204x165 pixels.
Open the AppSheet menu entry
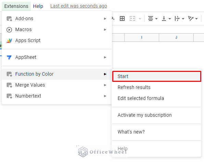pos(57,57)
